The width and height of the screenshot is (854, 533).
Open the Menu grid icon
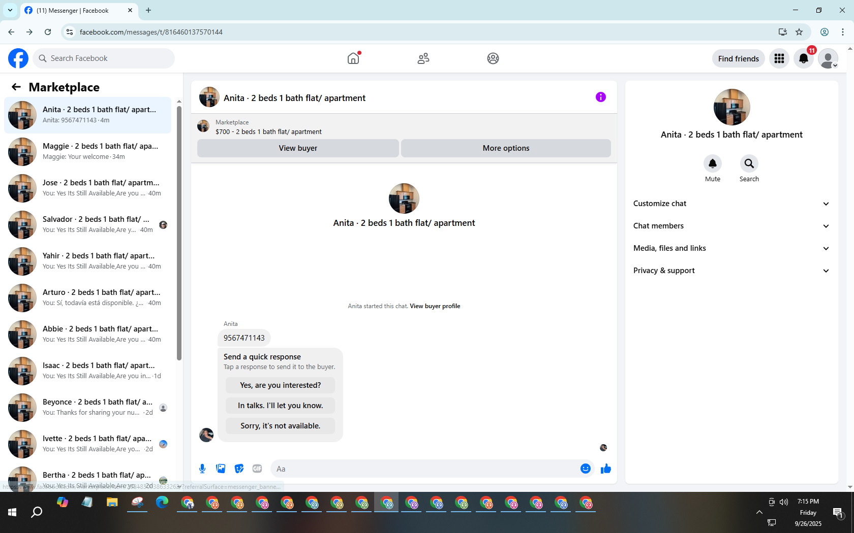tap(779, 58)
